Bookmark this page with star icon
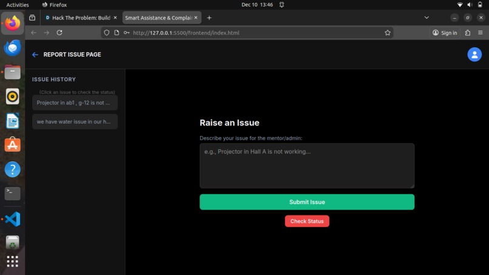Image resolution: width=489 pixels, height=275 pixels. pyautogui.click(x=387, y=32)
